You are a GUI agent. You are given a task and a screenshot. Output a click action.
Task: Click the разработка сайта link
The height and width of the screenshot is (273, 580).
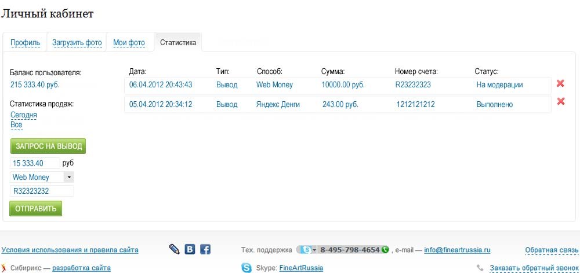[x=81, y=268]
